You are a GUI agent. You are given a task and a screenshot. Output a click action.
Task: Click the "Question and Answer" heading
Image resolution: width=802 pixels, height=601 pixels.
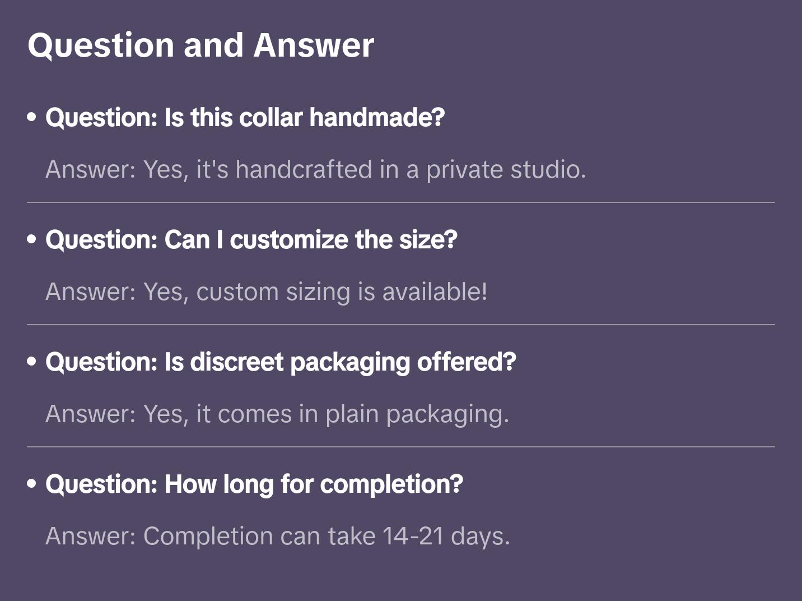click(x=200, y=45)
